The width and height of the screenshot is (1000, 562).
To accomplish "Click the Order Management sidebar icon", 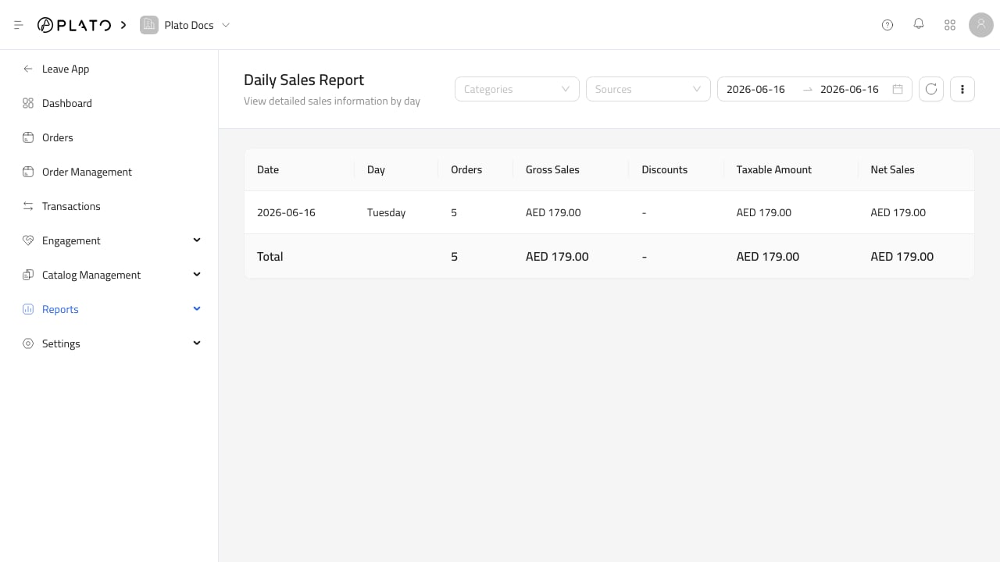I will [28, 172].
